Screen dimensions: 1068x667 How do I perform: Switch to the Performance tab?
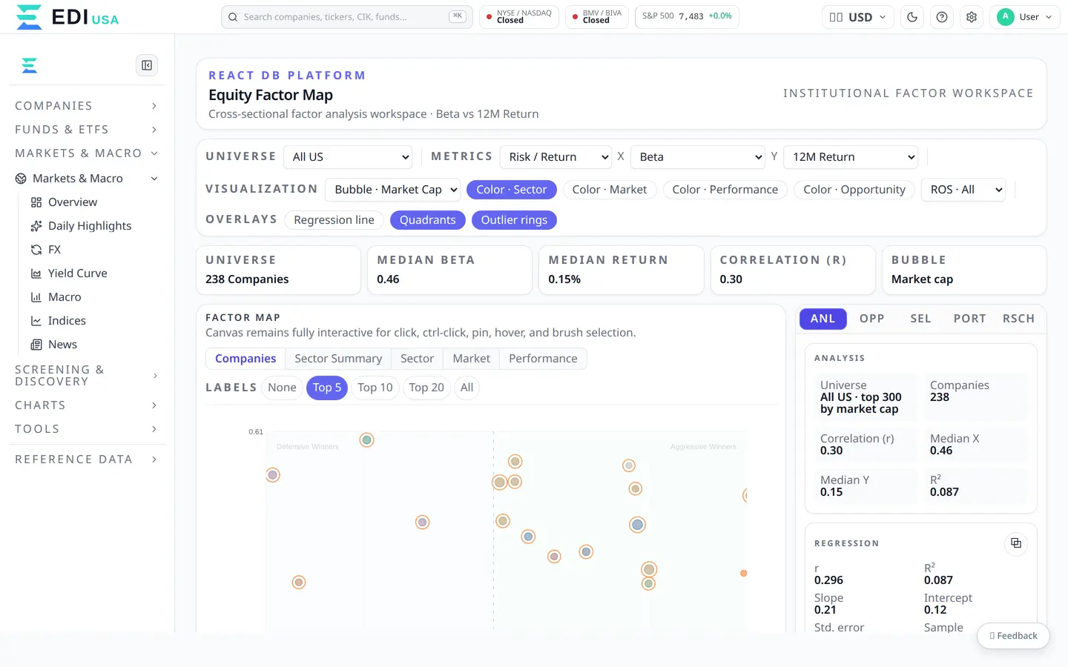pos(543,359)
